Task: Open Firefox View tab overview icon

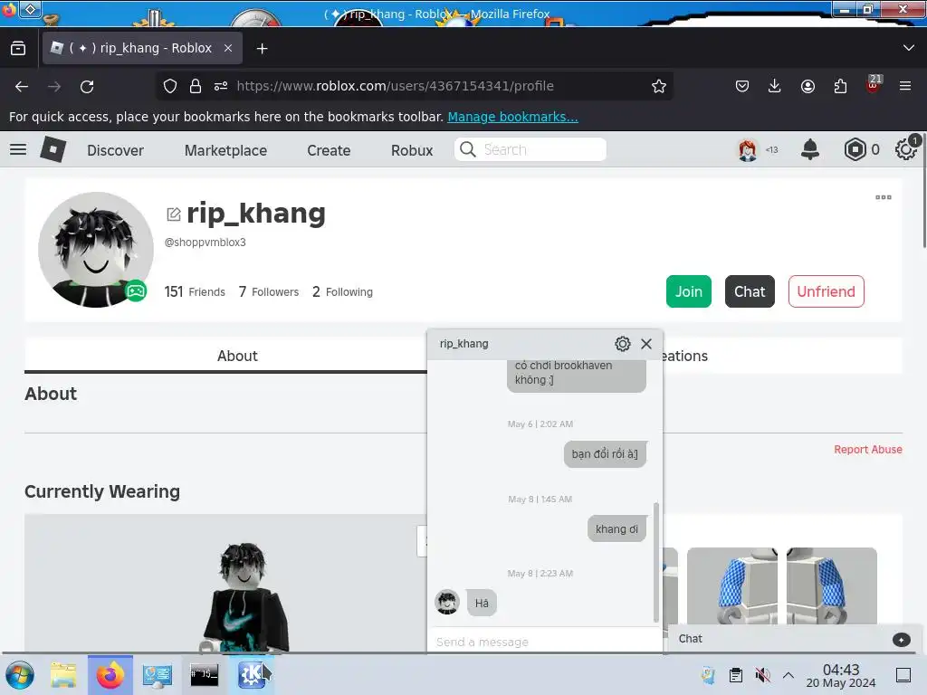Action: tap(18, 49)
